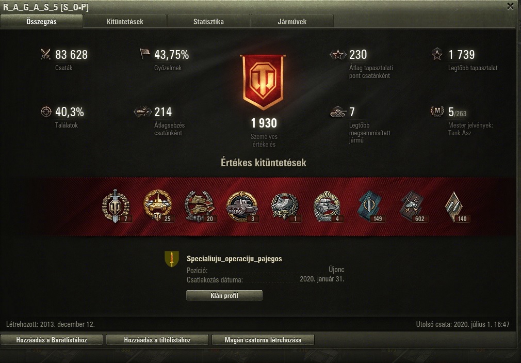The image size is (521, 363).
Task: Click the yellow clan emblem shield
Action: (x=172, y=259)
